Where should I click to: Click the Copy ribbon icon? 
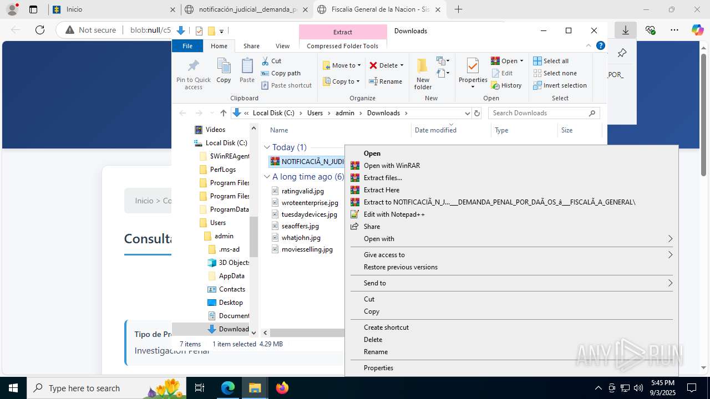tap(224, 70)
